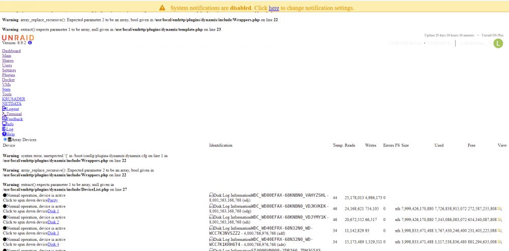Click the Free column header
509x251 pixels.
click(472, 145)
